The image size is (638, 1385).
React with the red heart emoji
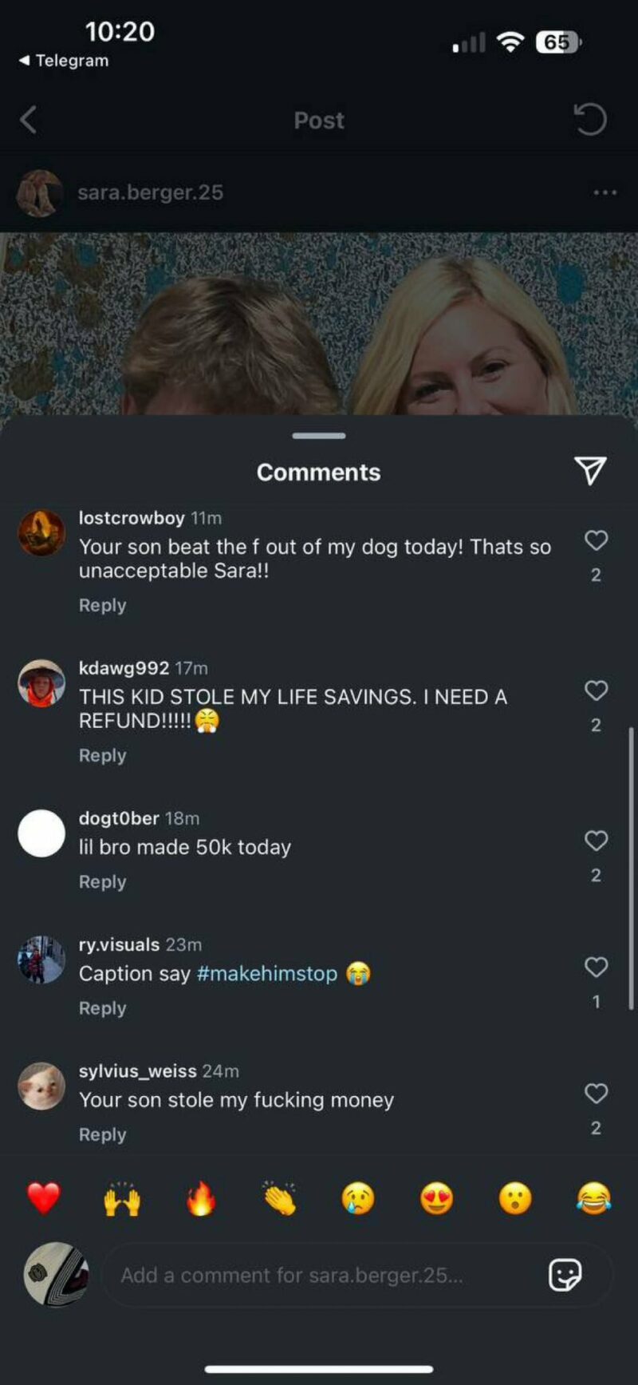43,1198
